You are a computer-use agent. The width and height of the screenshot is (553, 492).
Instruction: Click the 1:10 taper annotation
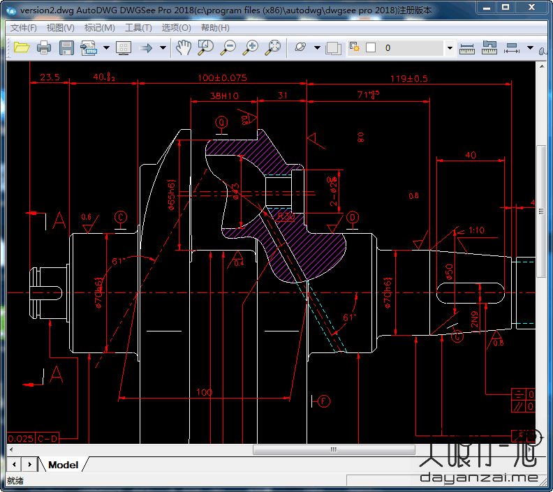coord(476,230)
